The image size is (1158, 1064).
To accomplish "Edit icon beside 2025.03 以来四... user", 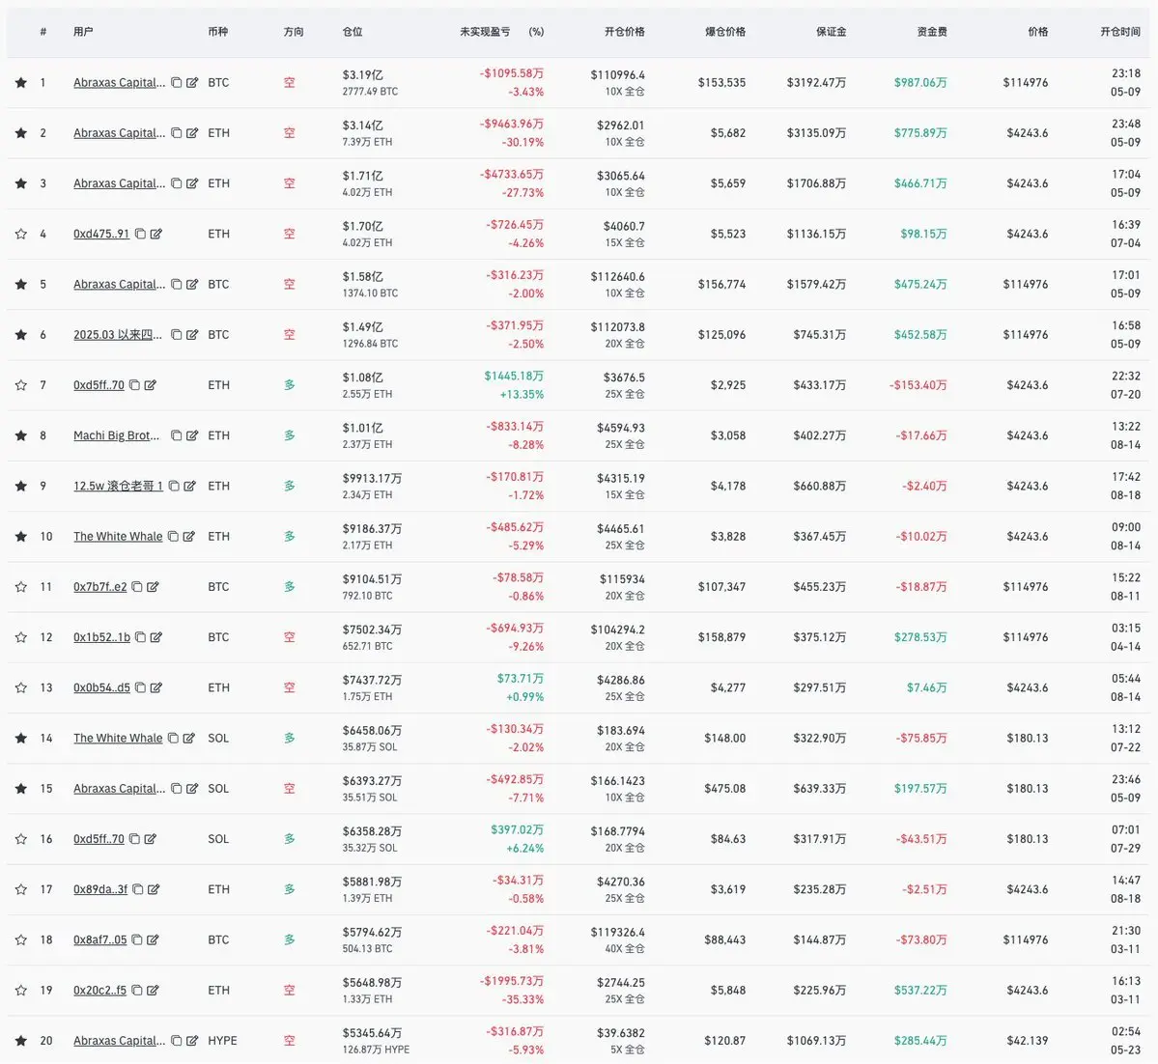I will pyautogui.click(x=192, y=334).
